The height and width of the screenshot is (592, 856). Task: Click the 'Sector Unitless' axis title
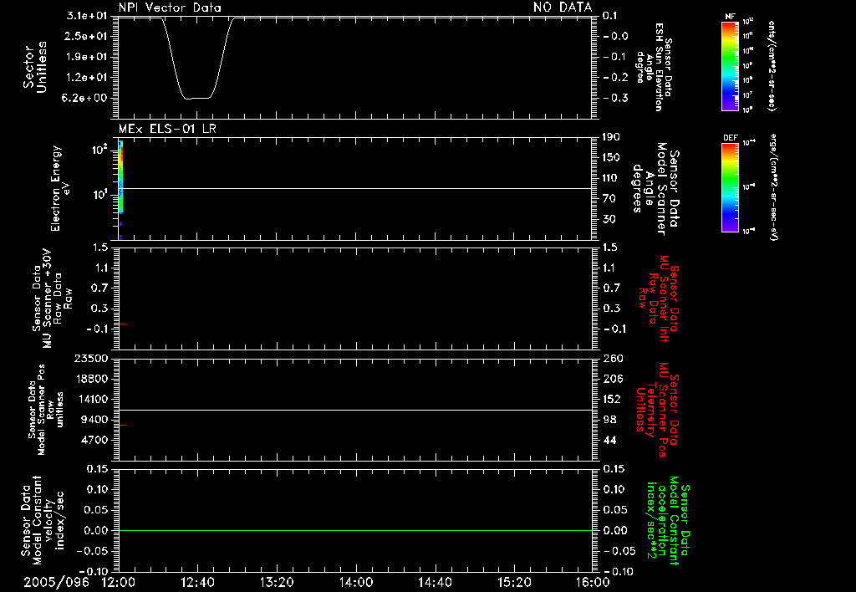click(x=35, y=67)
